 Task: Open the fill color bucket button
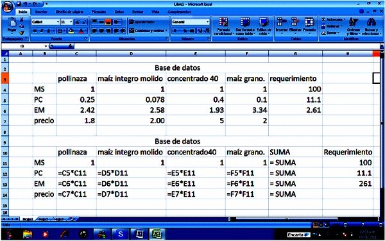click(71, 31)
